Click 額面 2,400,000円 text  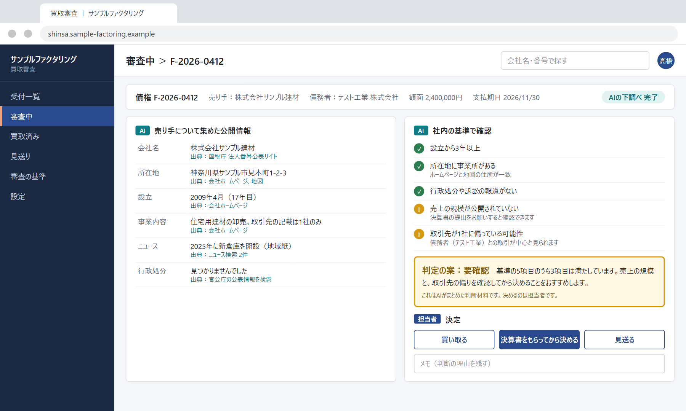pos(436,97)
